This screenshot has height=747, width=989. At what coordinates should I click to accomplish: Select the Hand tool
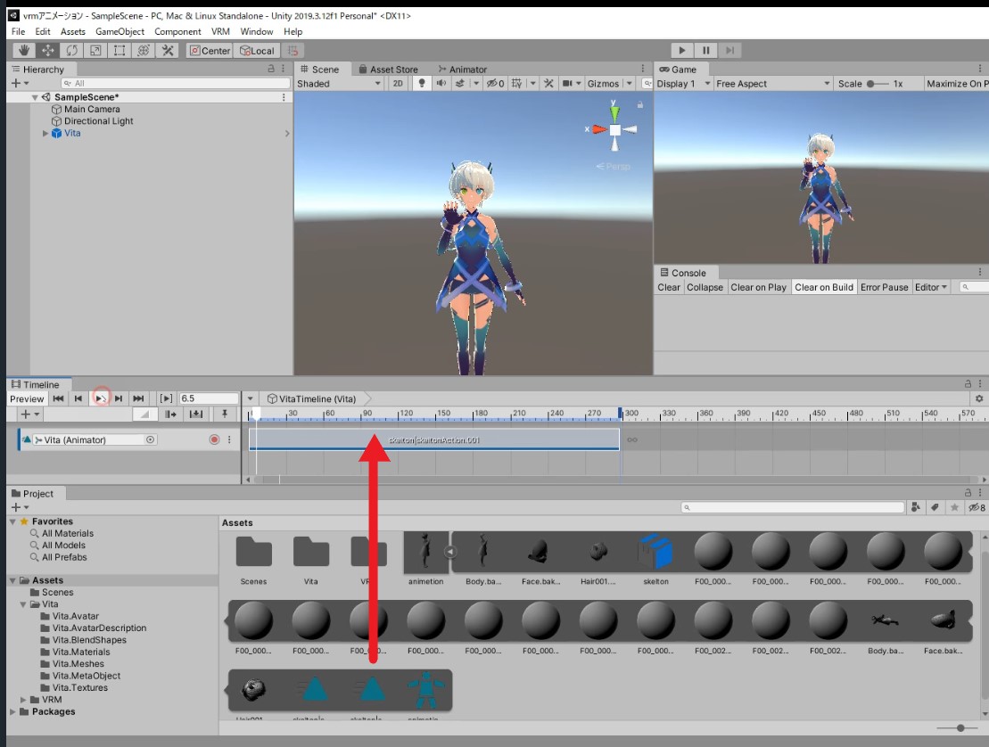tap(24, 51)
